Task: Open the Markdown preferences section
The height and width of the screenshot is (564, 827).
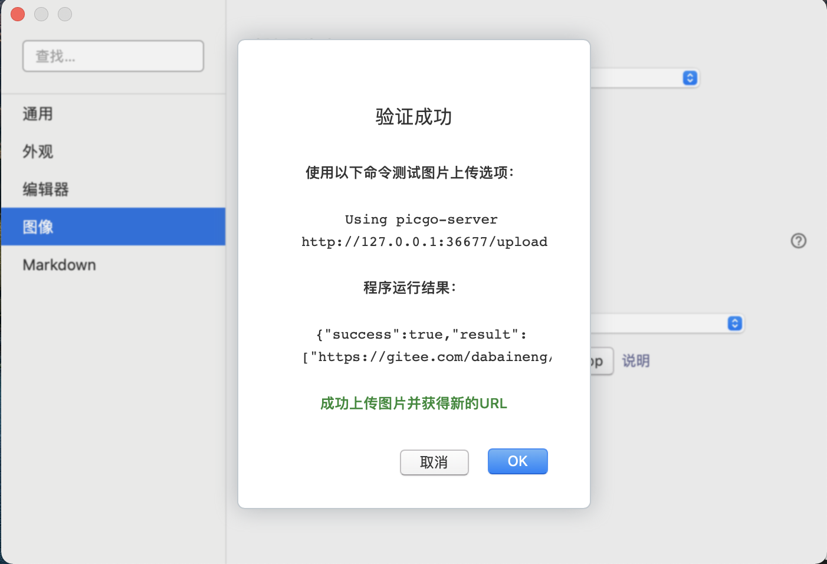Action: (x=113, y=265)
